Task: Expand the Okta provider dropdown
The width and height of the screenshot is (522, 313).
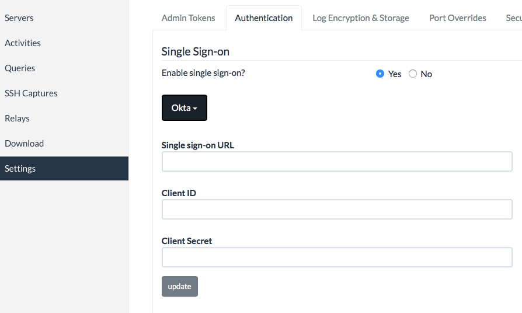Action: (185, 108)
